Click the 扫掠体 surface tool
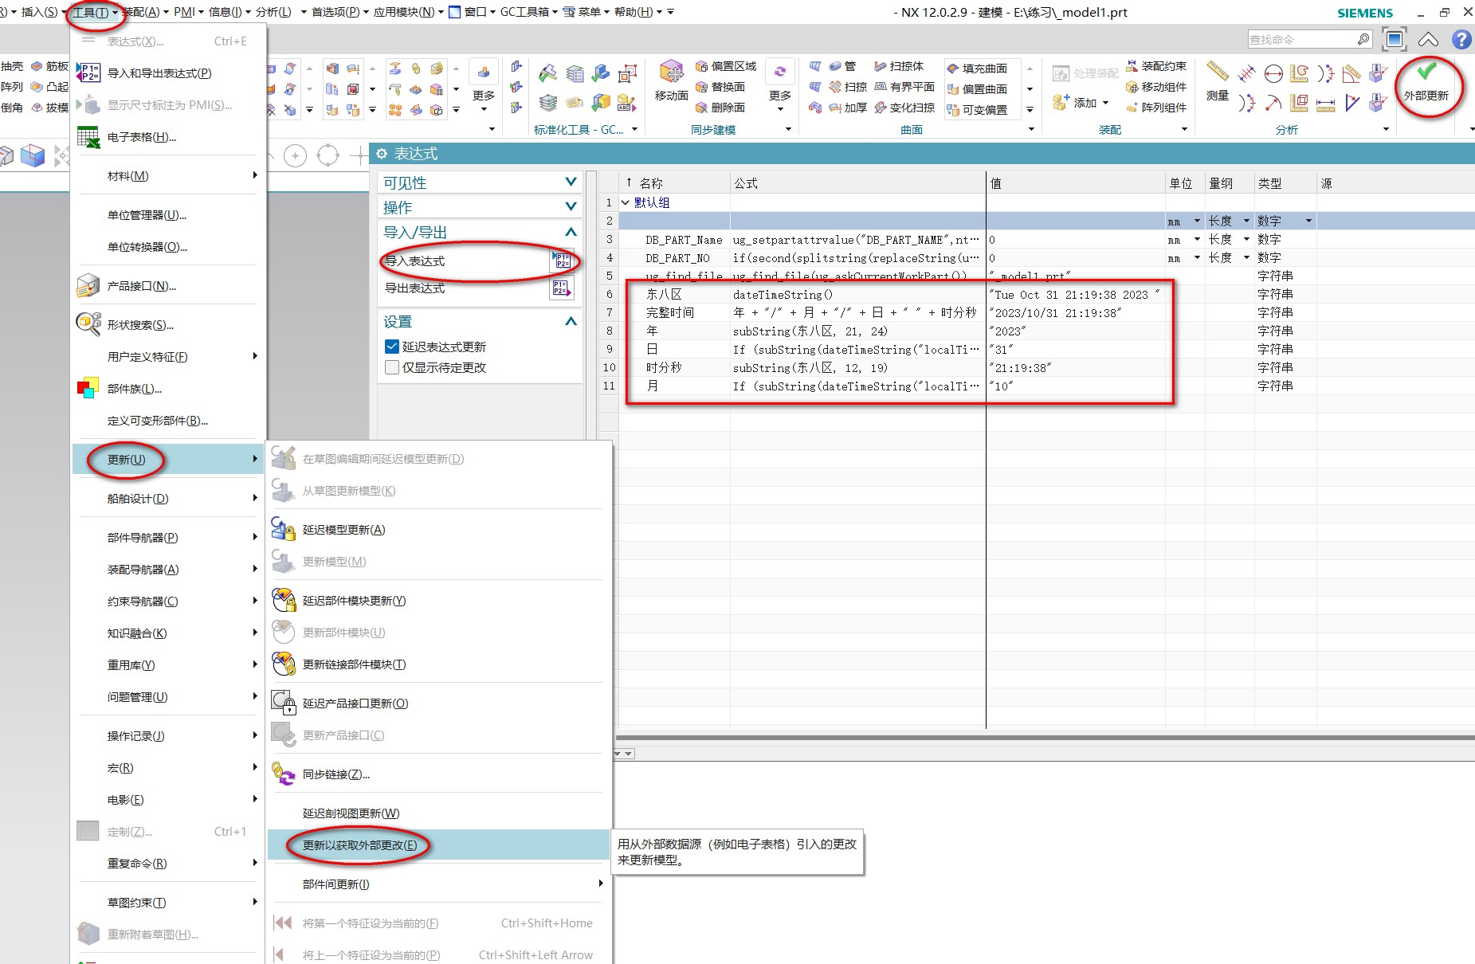 (x=899, y=66)
